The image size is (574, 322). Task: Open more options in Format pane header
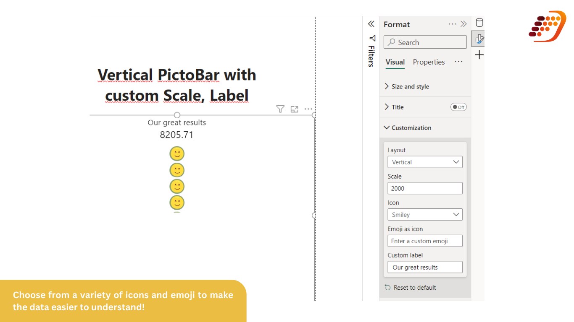[452, 24]
